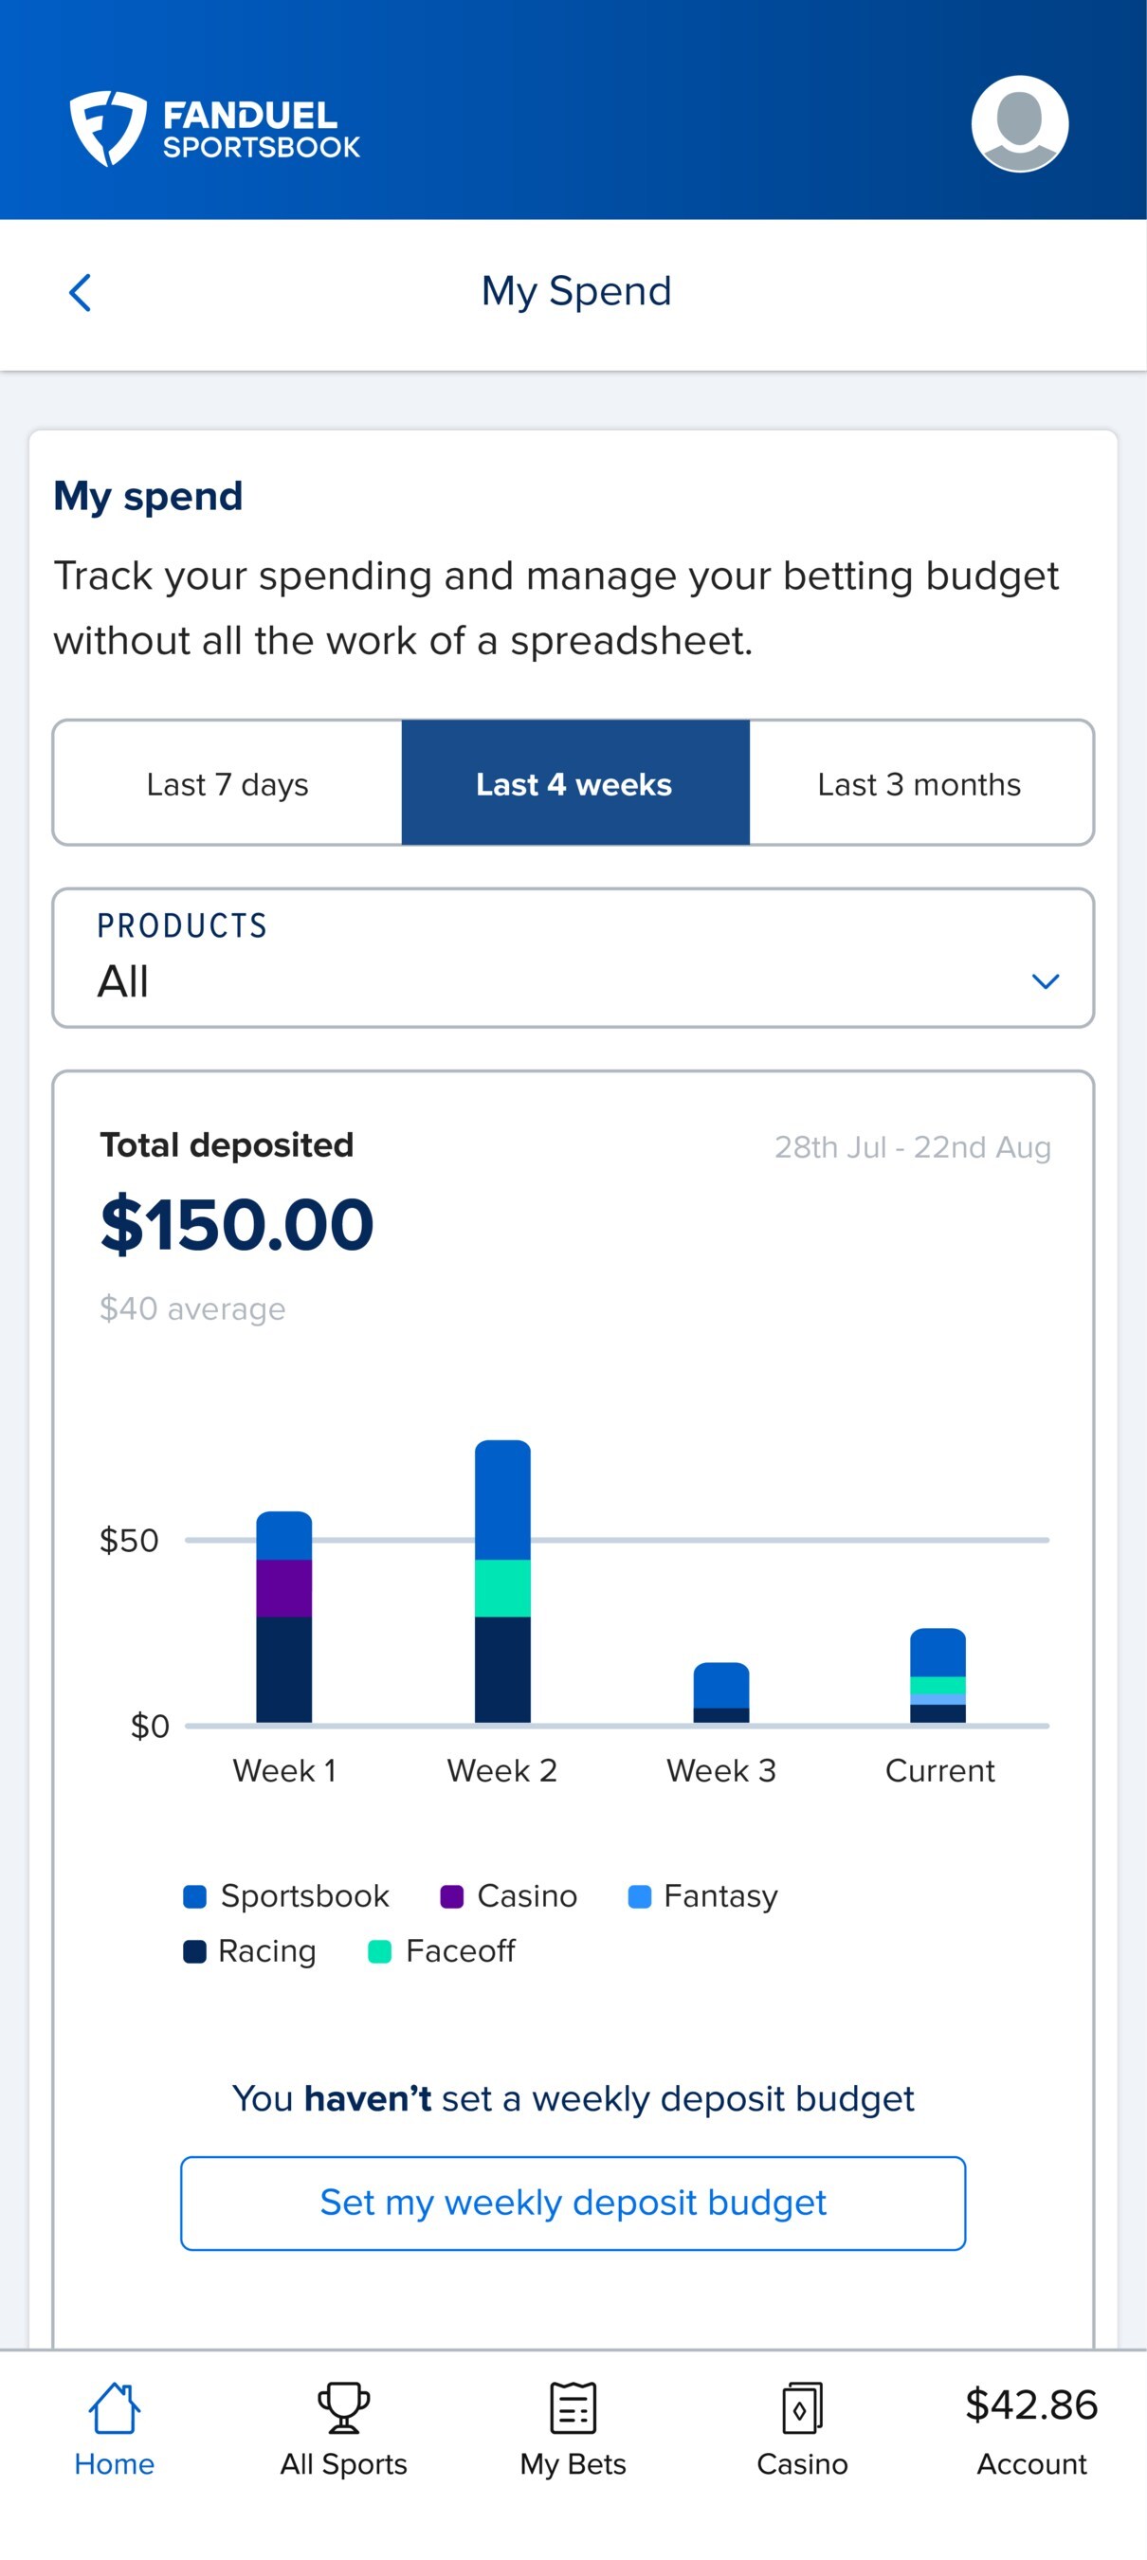Tap the Week 1 deposit bar
1147x2560 pixels.
tap(284, 1617)
